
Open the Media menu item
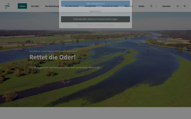(x=141, y=6)
